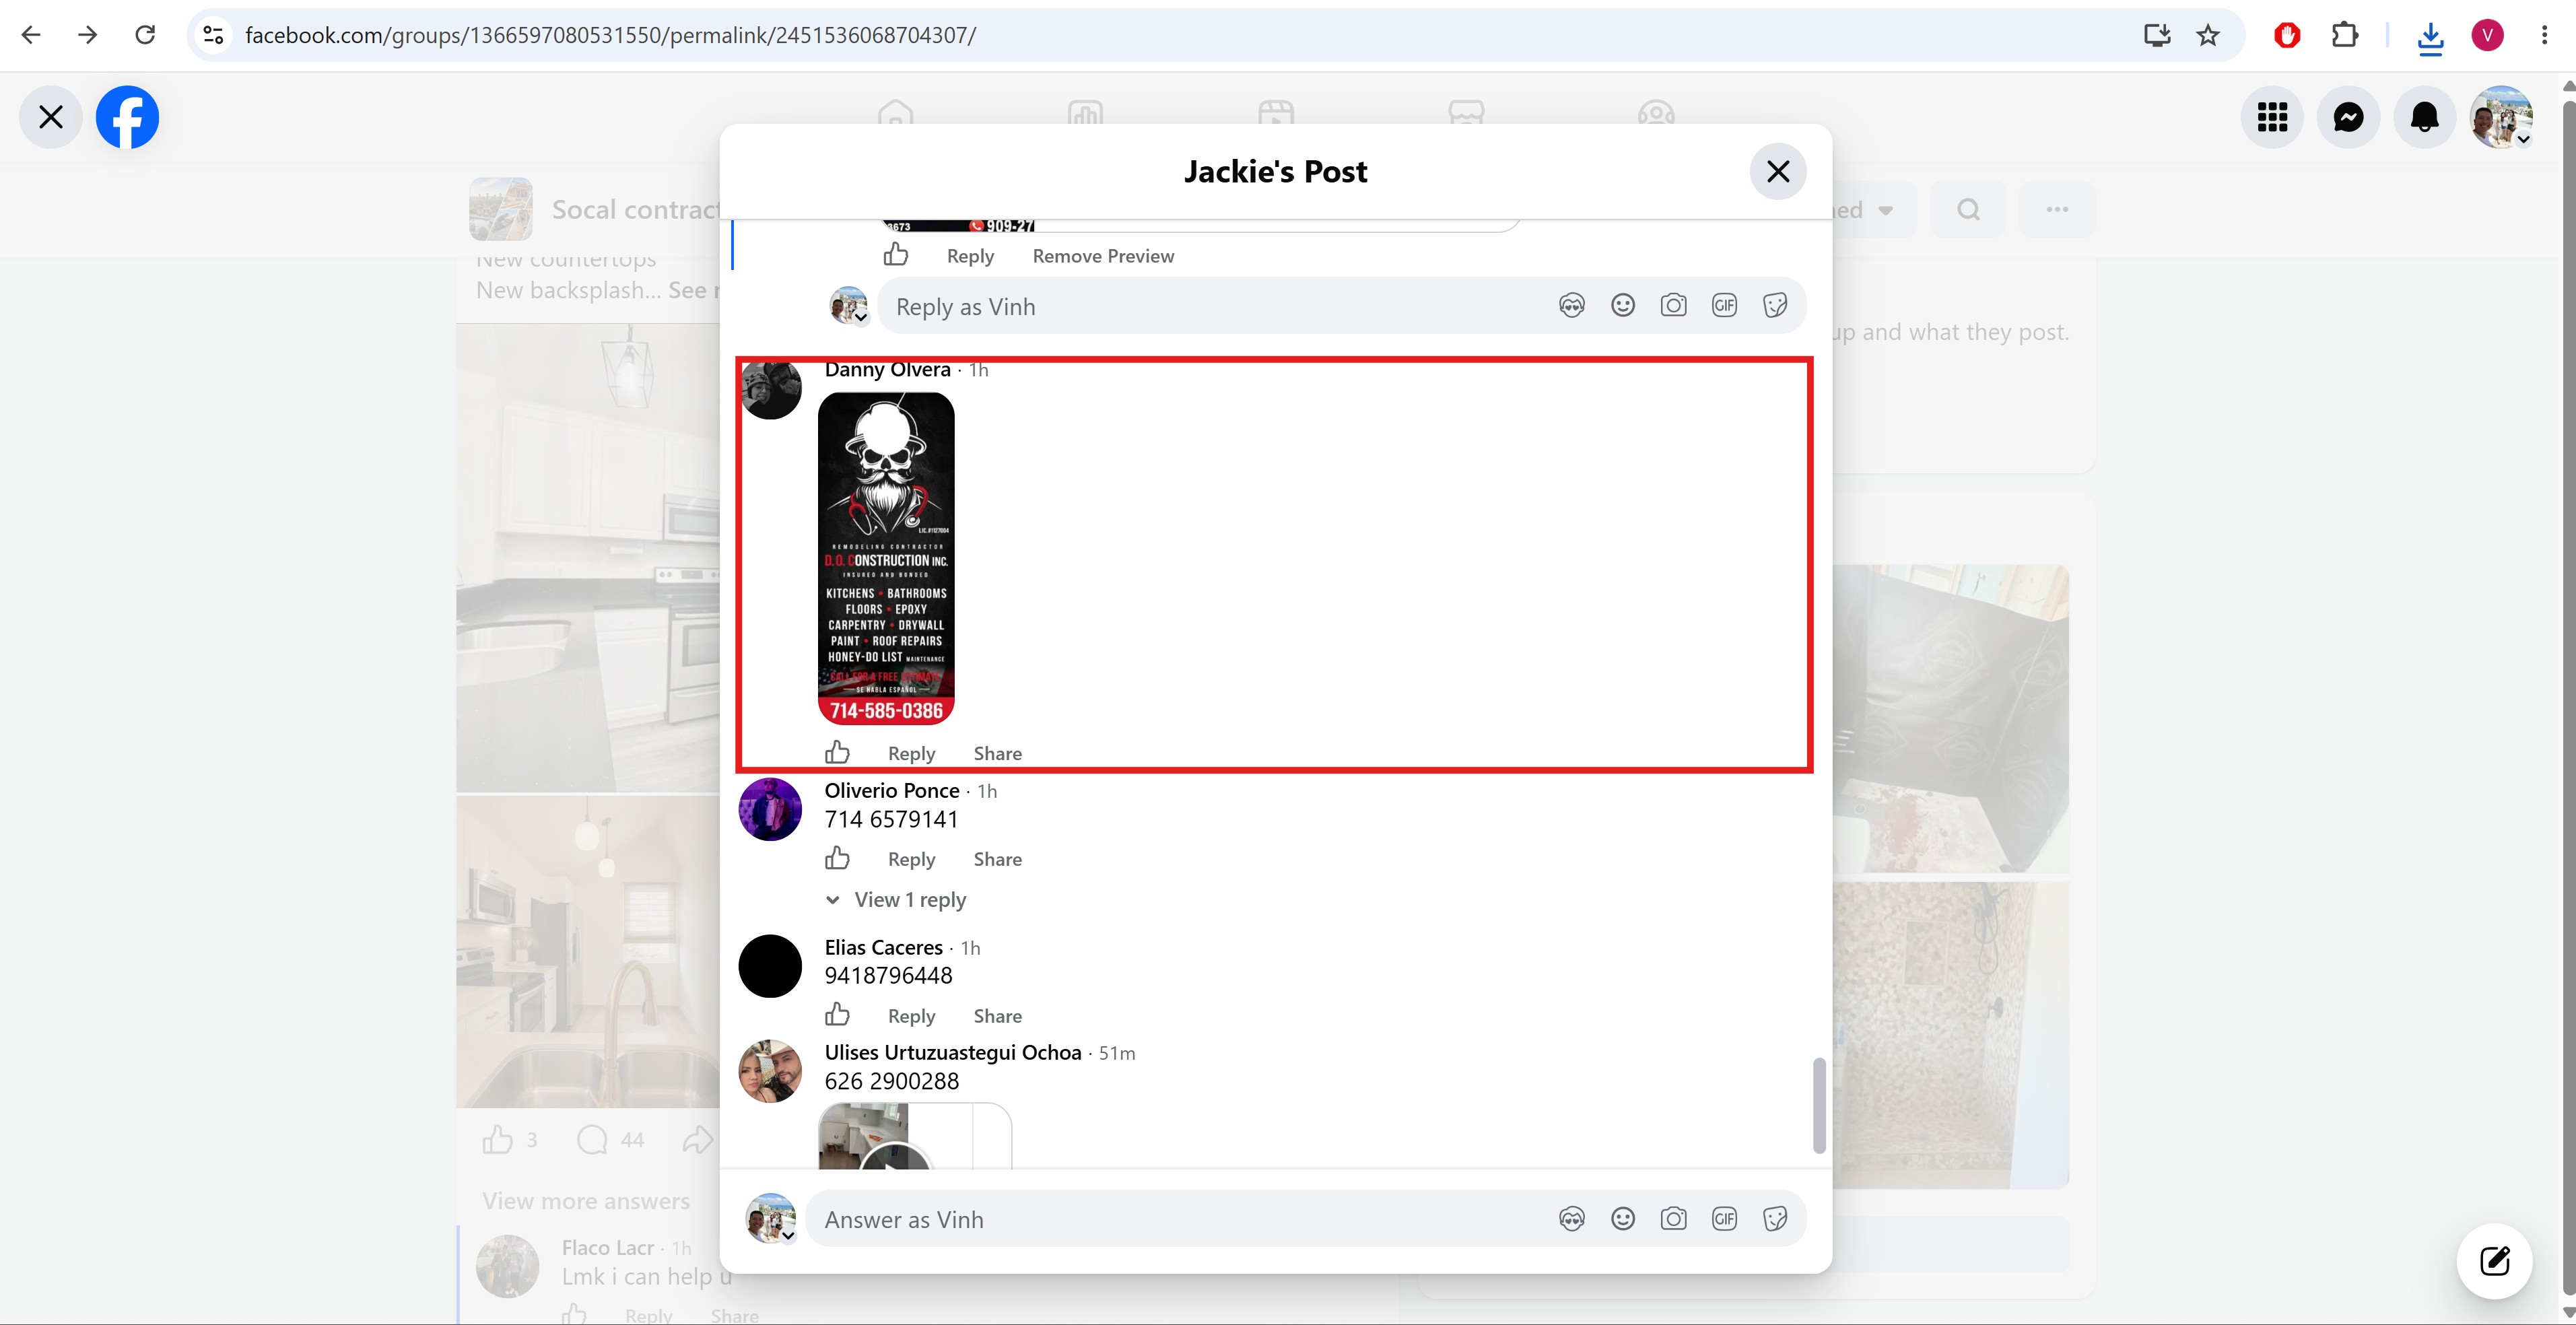The image size is (2576, 1325).
Task: Click the red ad blocker extension icon
Action: tap(2287, 35)
